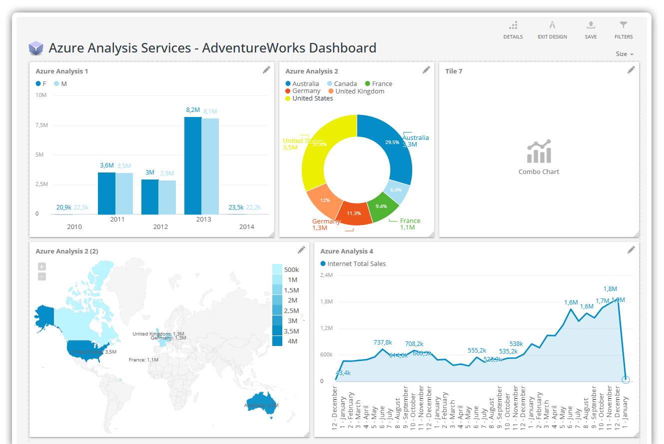Click the Tile 7 title text
Image resolution: width=664 pixels, height=444 pixels.
(454, 71)
